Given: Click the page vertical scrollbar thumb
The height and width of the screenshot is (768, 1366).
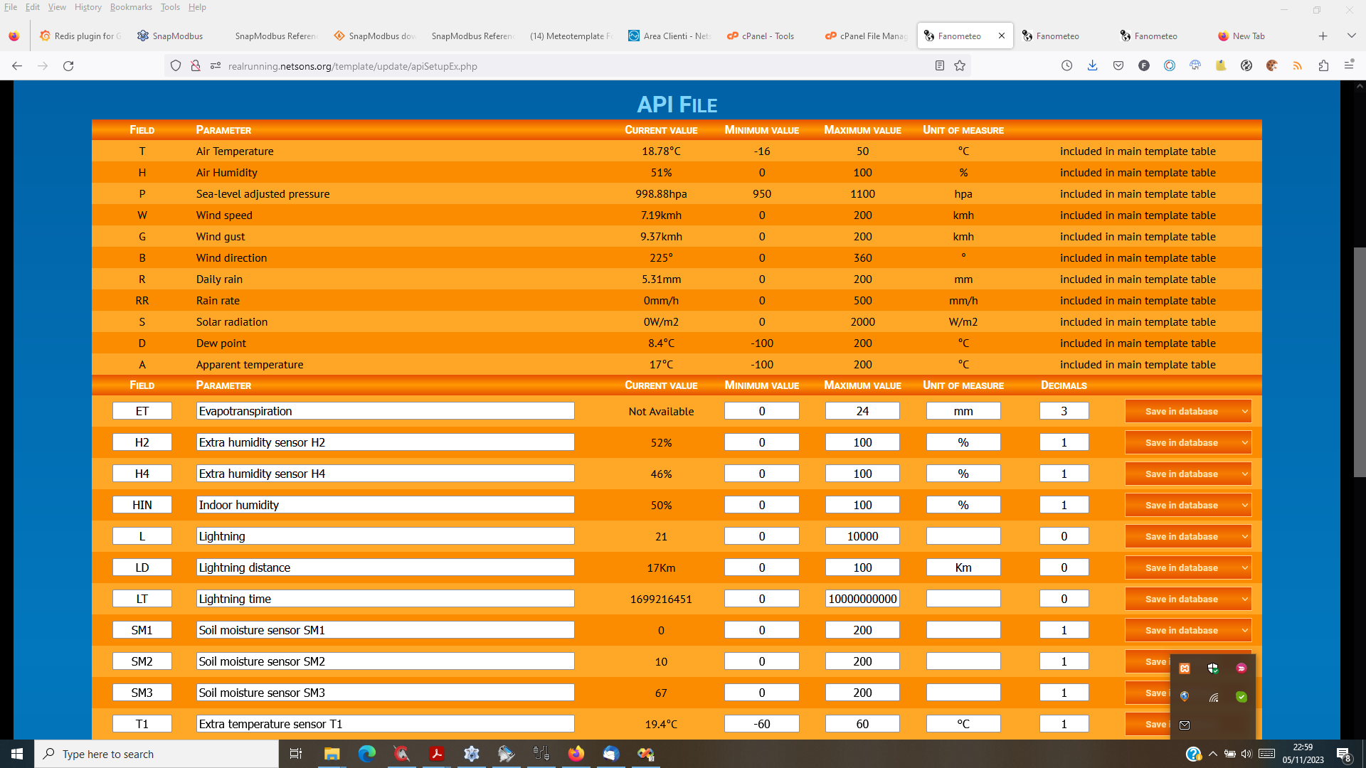Looking at the screenshot, I should [x=1359, y=362].
